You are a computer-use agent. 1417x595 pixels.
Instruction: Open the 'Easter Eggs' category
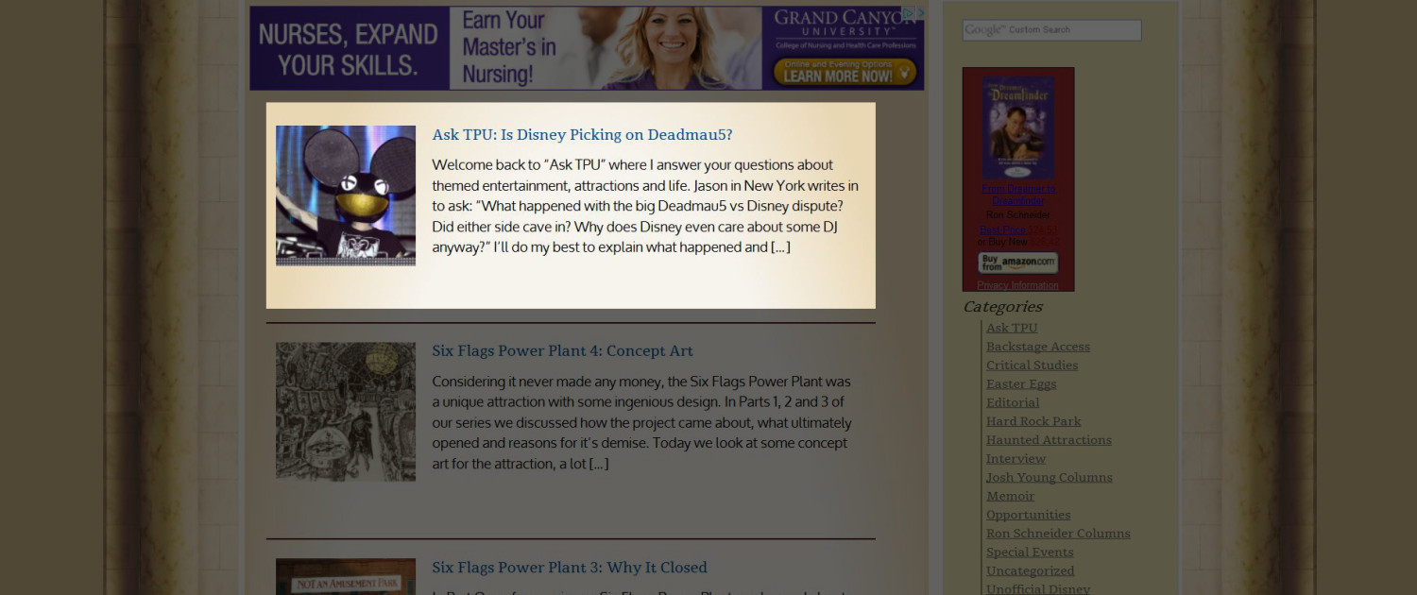coord(1021,384)
